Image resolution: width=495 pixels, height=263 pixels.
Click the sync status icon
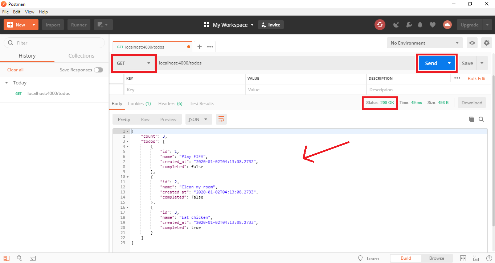pos(380,25)
